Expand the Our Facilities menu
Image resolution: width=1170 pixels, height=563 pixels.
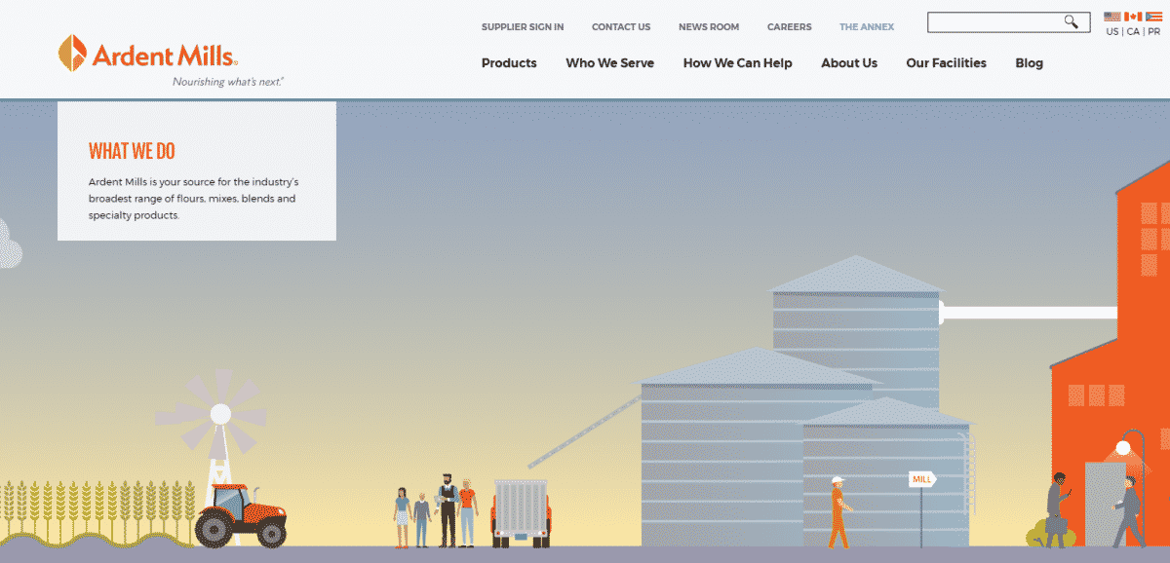(x=946, y=63)
